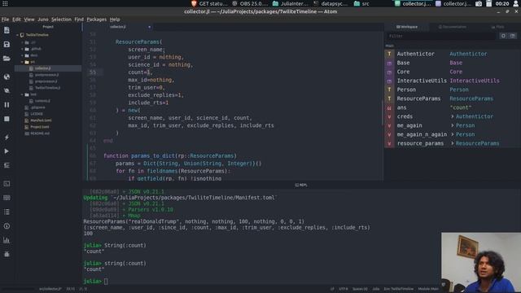Open the Edit menu
The width and height of the screenshot is (521, 293).
[x=16, y=20]
